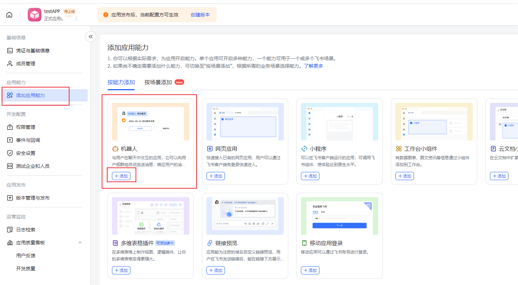
Task: Go to 成员管理 page
Action: (x=25, y=64)
